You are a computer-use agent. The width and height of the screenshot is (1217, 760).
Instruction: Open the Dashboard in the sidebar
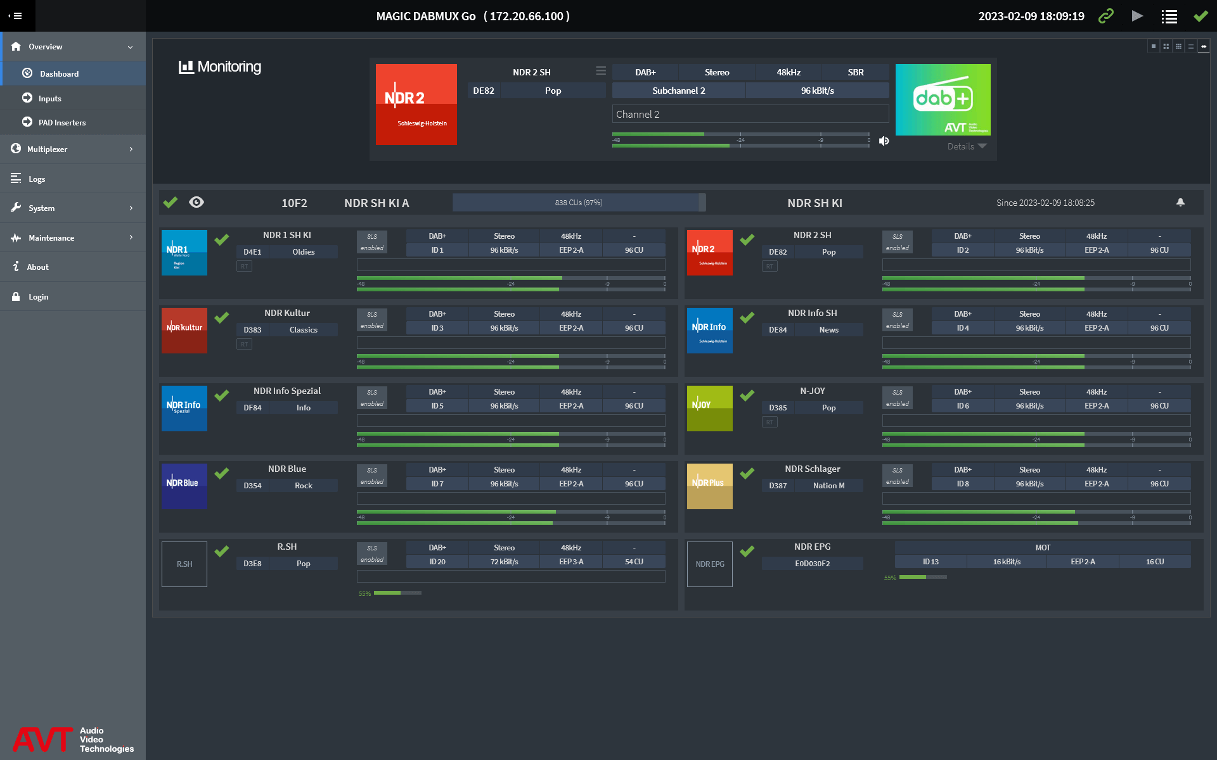tap(59, 73)
